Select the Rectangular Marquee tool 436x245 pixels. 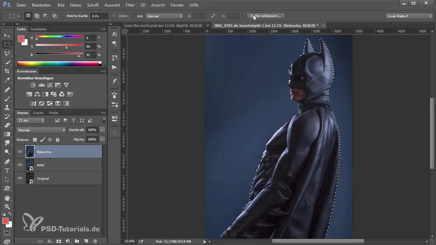[x=7, y=45]
